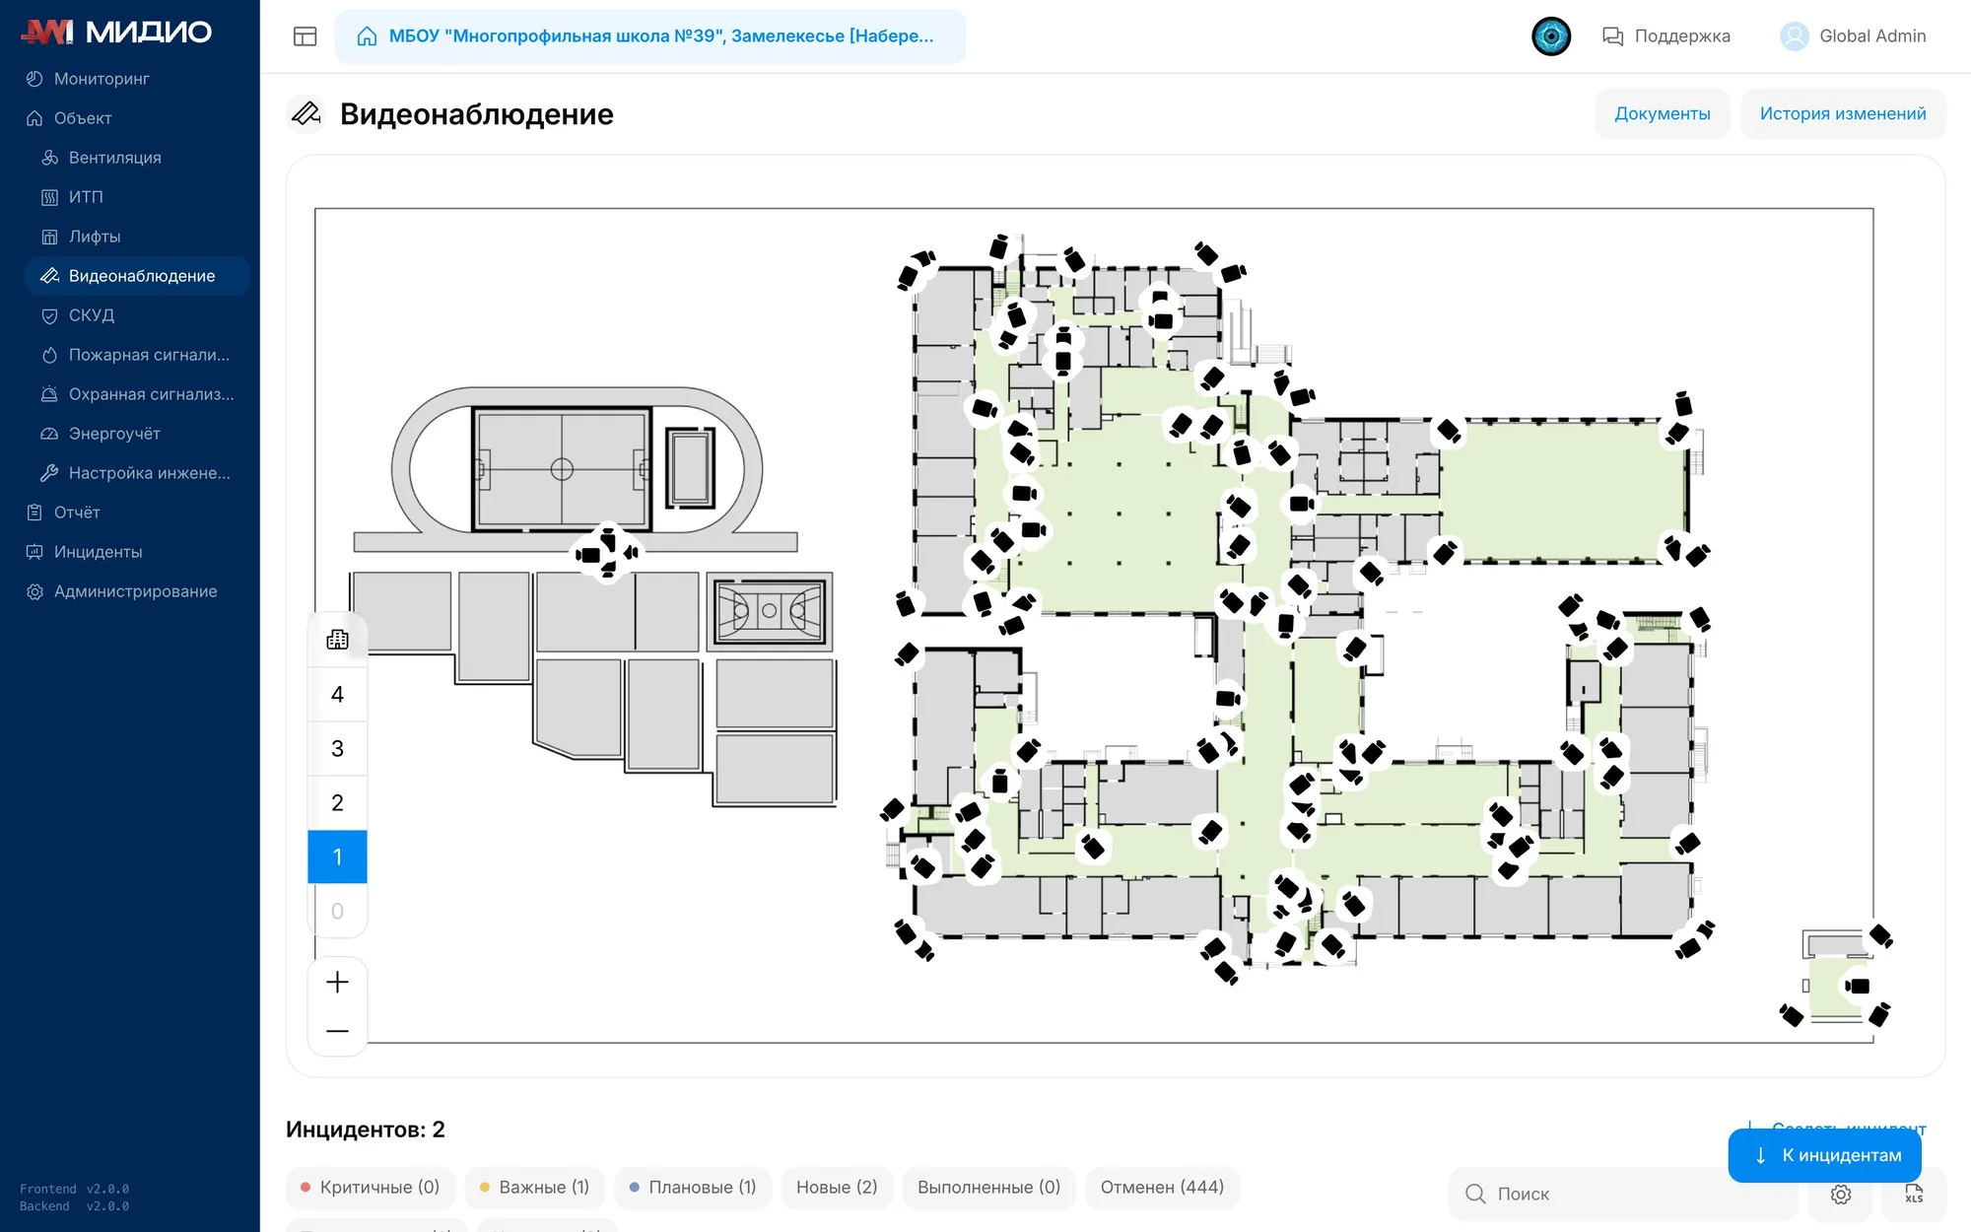Open the Лифты section
Viewport: 1971px width, 1232px height.
tap(95, 237)
